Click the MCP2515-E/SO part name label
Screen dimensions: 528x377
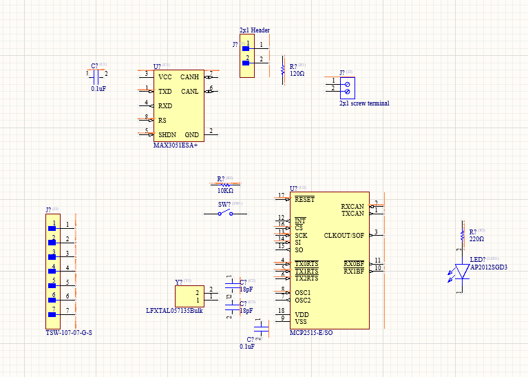point(311,332)
